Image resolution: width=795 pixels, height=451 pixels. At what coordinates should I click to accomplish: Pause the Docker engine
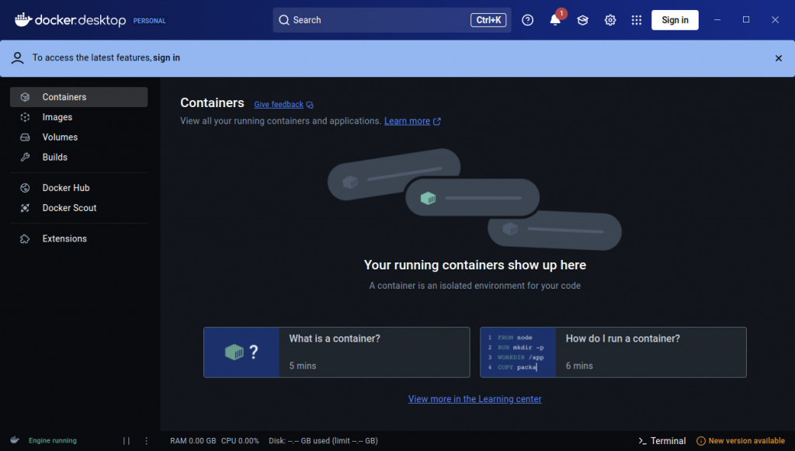(127, 441)
